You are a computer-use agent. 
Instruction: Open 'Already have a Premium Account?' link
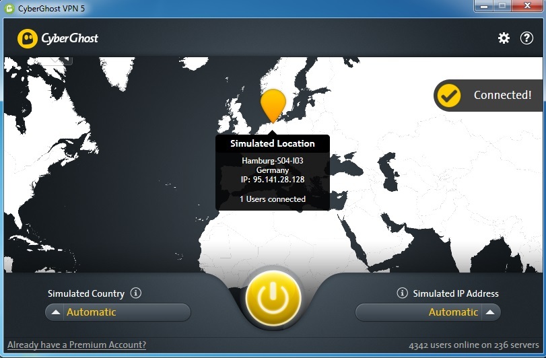click(x=77, y=345)
